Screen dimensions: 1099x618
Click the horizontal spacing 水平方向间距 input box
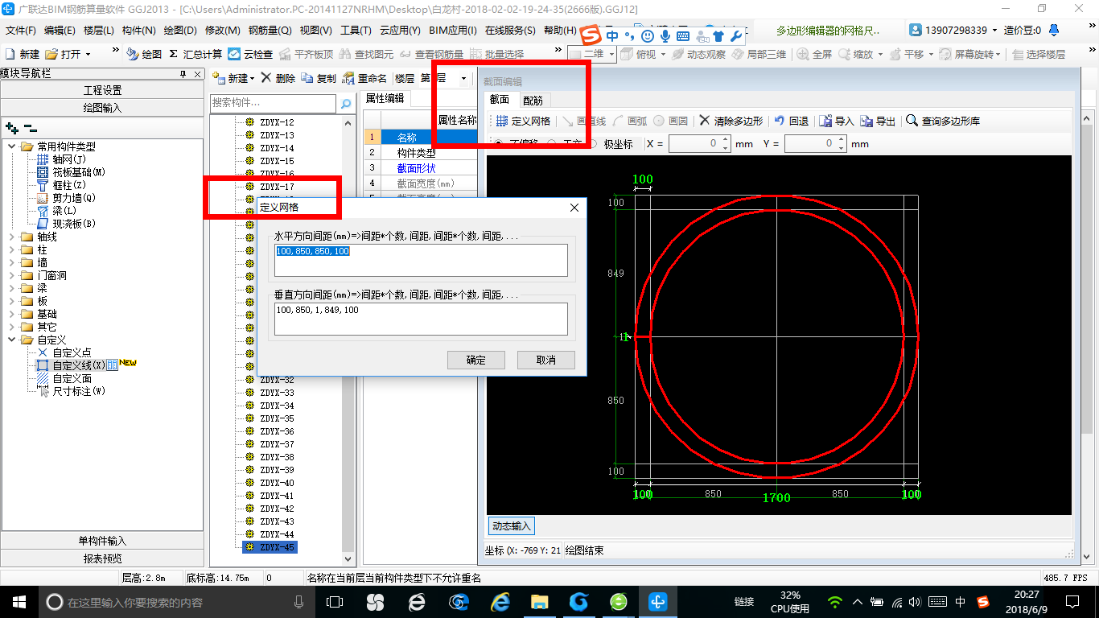(421, 260)
